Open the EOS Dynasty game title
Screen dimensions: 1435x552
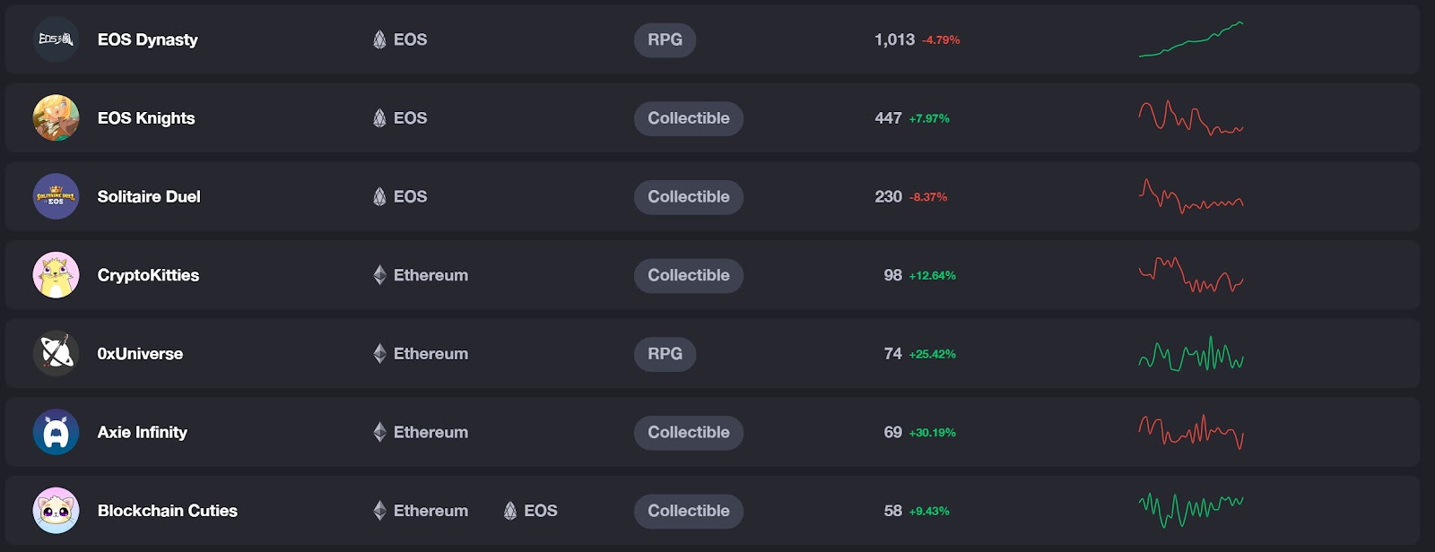147,39
